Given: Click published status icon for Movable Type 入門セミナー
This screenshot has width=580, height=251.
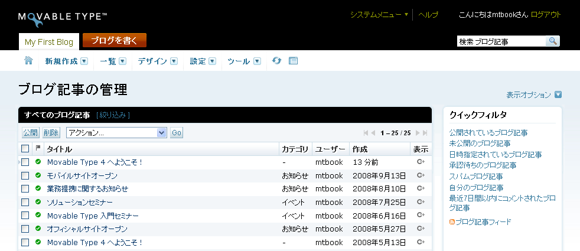Looking at the screenshot, I should (x=38, y=215).
